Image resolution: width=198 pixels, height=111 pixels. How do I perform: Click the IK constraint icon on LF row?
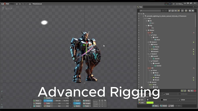194,33
